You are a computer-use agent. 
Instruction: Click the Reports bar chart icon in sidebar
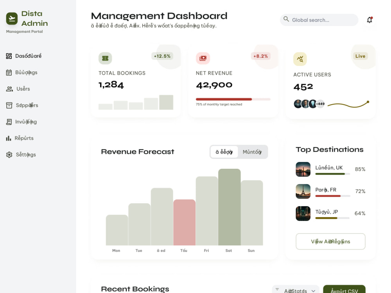point(9,138)
